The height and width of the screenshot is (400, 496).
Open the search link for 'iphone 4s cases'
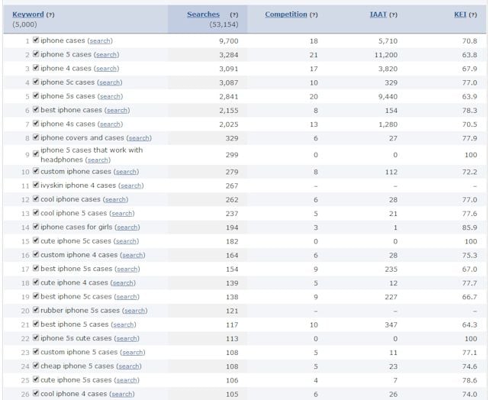click(x=110, y=124)
